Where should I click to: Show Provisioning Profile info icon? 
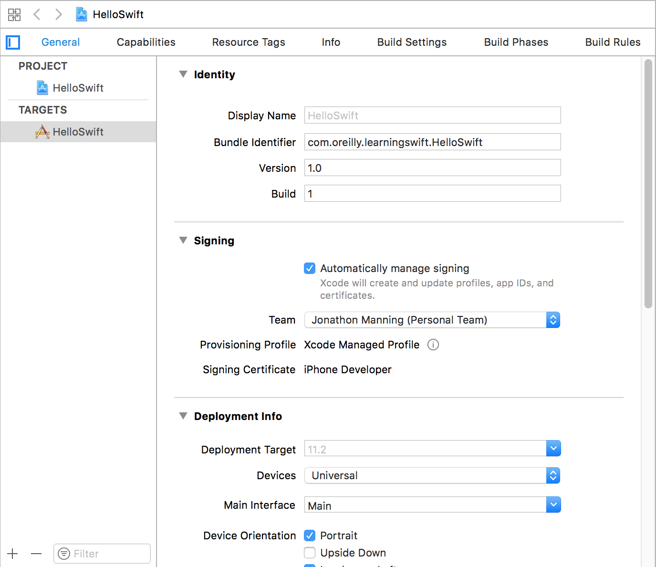tap(433, 345)
